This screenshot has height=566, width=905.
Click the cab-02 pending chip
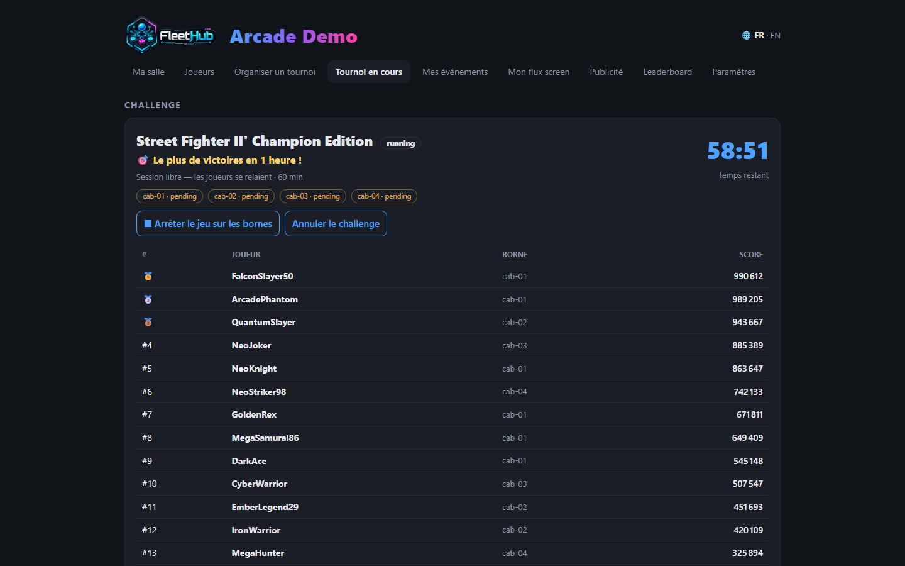(241, 196)
